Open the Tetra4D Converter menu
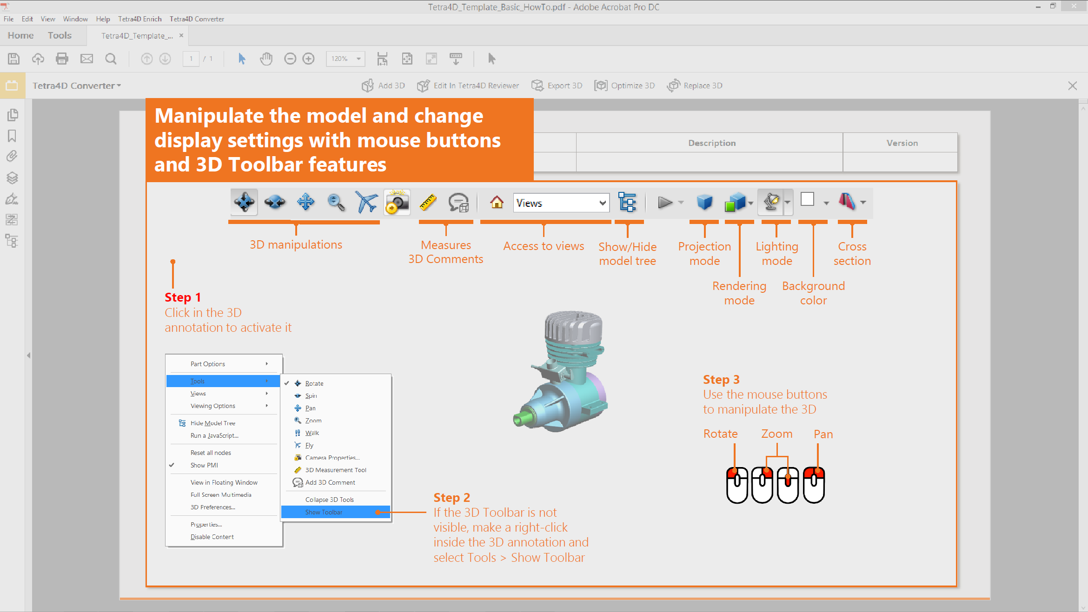The height and width of the screenshot is (612, 1088). pyautogui.click(x=197, y=19)
